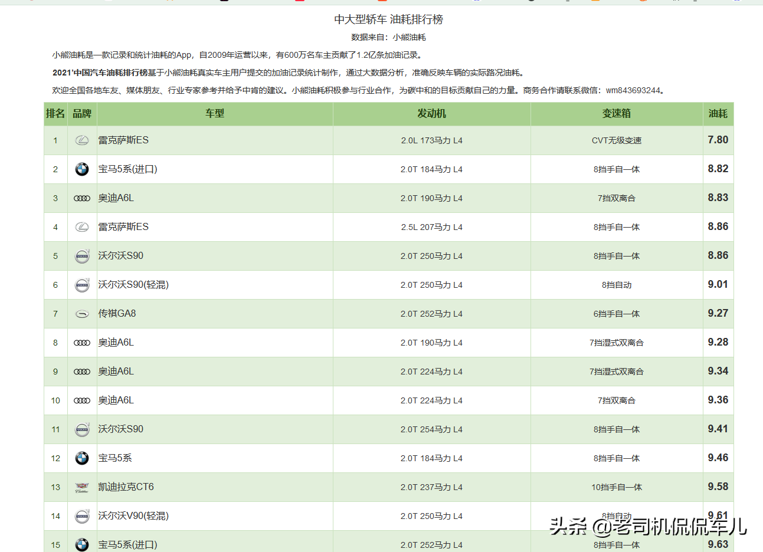Click gearbox cell 6挡手自一体
Image resolution: width=763 pixels, height=552 pixels.
pyautogui.click(x=617, y=314)
